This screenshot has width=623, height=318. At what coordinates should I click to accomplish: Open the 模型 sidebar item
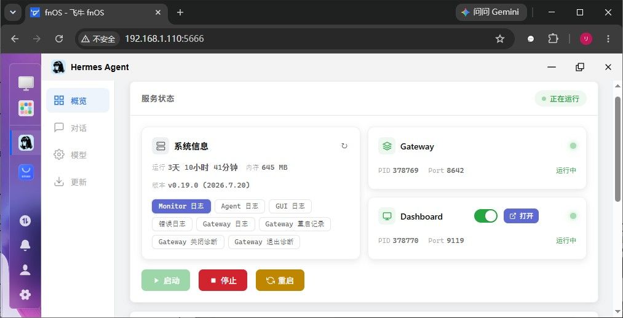click(78, 154)
